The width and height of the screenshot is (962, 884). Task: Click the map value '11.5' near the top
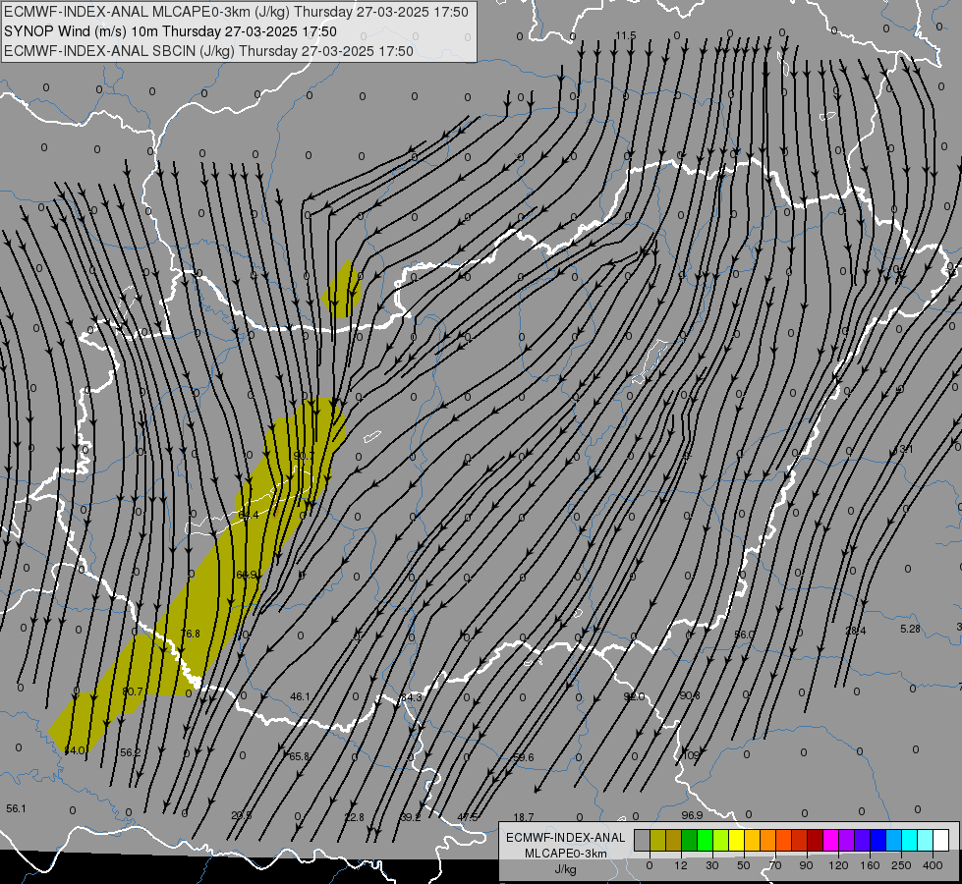[x=626, y=35]
